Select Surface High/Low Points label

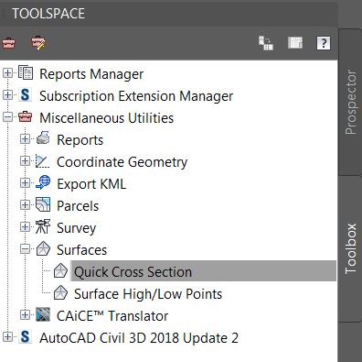click(148, 294)
